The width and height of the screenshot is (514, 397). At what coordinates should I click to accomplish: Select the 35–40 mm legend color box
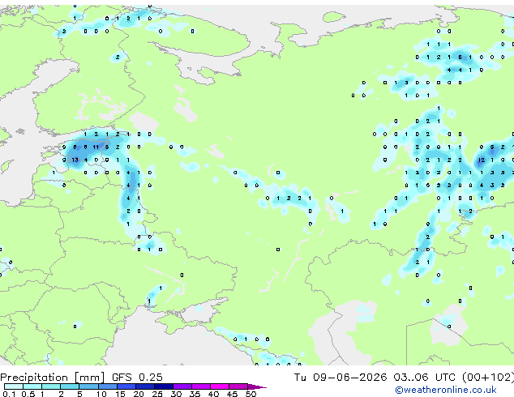click(x=200, y=386)
